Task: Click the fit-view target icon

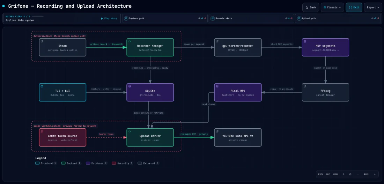Action: (x=350, y=174)
